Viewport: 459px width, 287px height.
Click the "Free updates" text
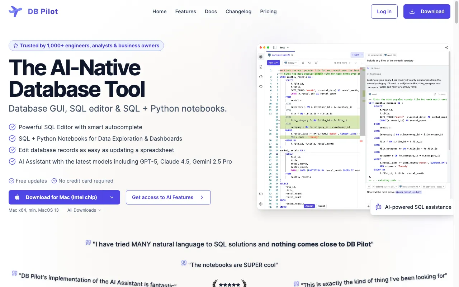(x=31, y=181)
